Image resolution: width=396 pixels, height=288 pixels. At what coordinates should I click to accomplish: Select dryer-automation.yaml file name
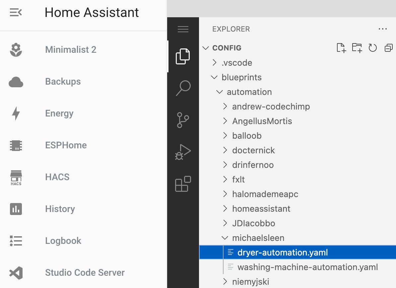283,252
